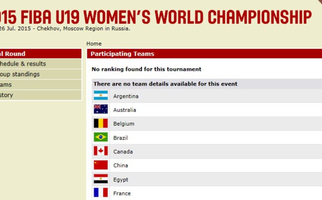Viewport: 322px width, 200px height.
Task: Click the Argentina flag icon
Action: click(101, 96)
